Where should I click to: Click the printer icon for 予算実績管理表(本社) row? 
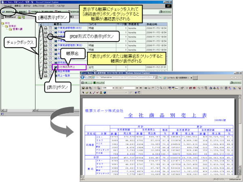click(45, 28)
